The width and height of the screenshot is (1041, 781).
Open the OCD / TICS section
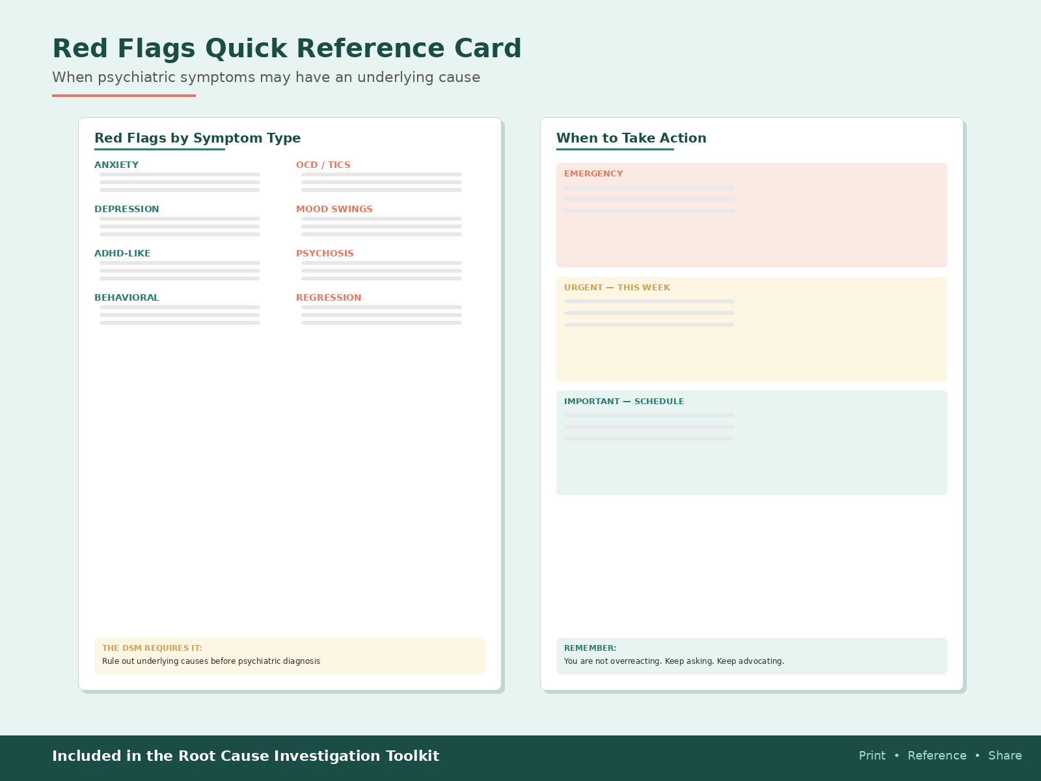pyautogui.click(x=323, y=165)
